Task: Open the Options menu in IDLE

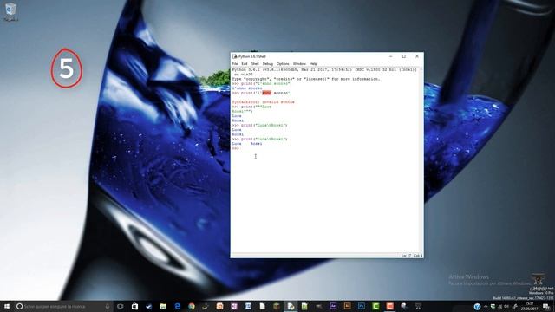Action: (283, 63)
